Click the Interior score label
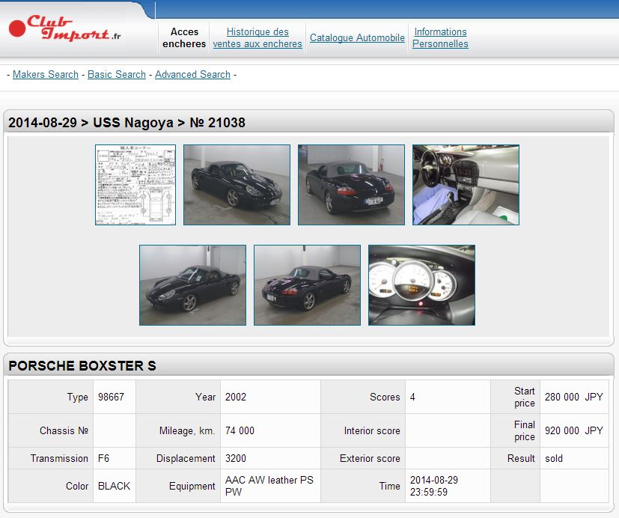This screenshot has height=518, width=619. click(372, 430)
